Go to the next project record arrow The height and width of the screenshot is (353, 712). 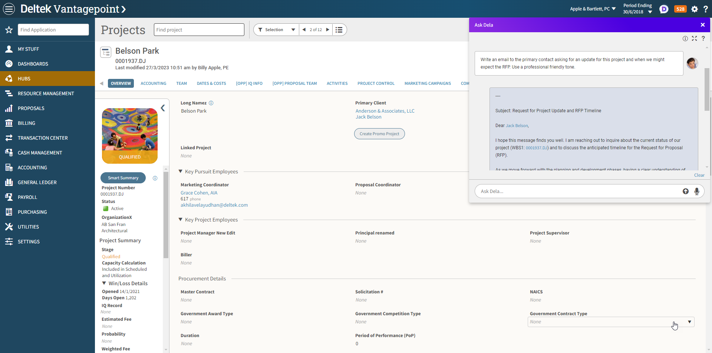327,30
